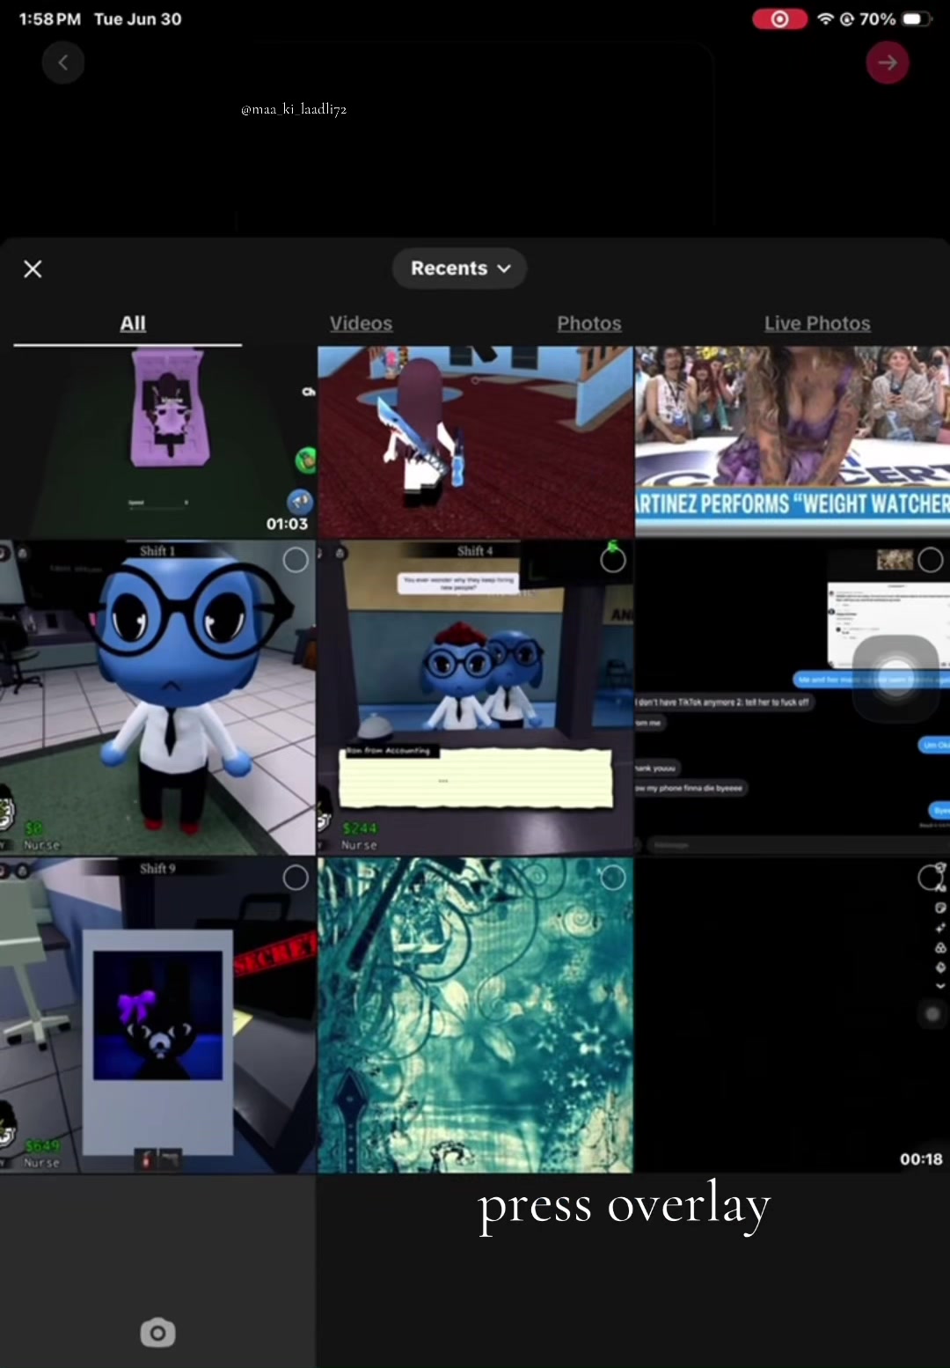Toggle selection circle on teal floral thumbnail
This screenshot has height=1368, width=950.
tap(613, 878)
